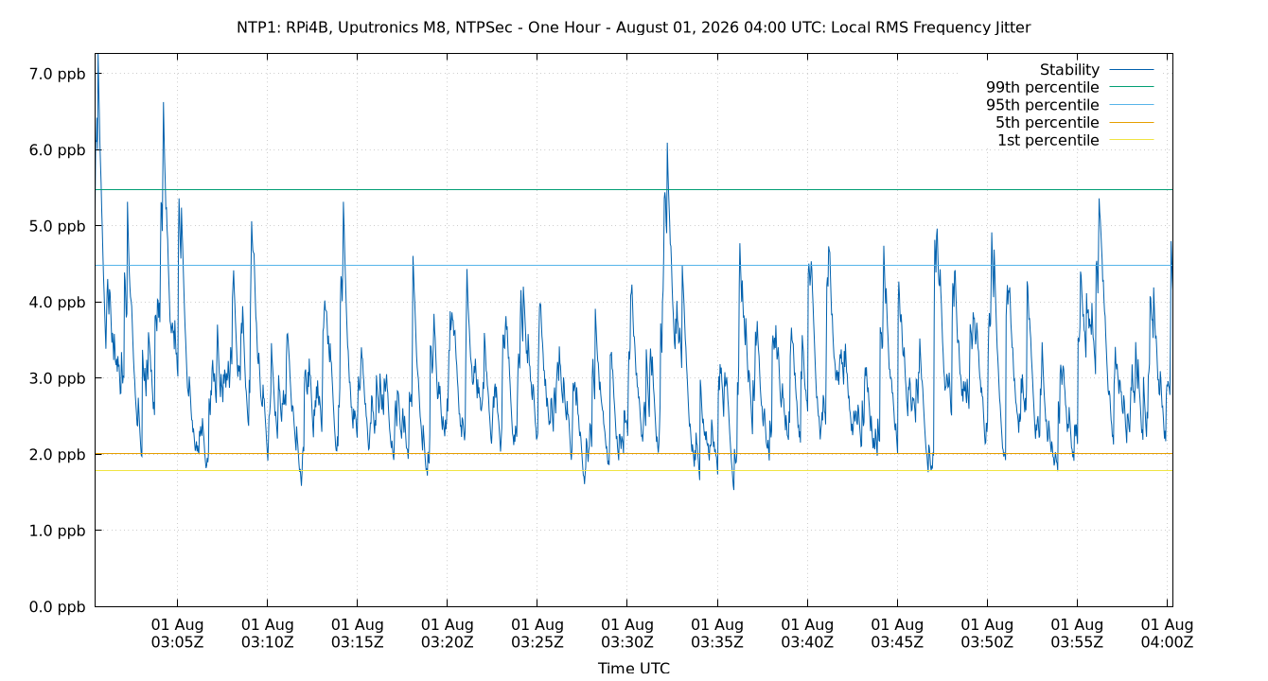Click the '7.0 ppb' y-axis label
Viewport: 1268px width, 681px height.
(x=59, y=73)
